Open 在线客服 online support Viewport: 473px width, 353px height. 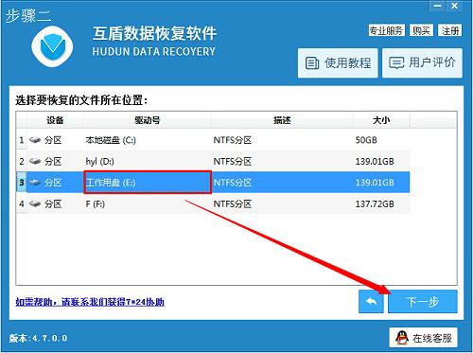coord(423,338)
